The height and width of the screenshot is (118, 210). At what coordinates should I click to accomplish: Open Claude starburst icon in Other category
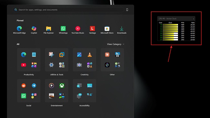pyautogui.click(x=107, y=54)
